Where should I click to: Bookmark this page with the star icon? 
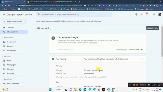pyautogui.click(x=95, y=6)
